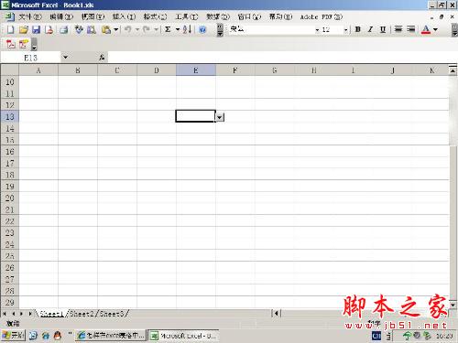458x343 pixels.
Task: Open the Insert menu (插入)
Action: (x=124, y=16)
